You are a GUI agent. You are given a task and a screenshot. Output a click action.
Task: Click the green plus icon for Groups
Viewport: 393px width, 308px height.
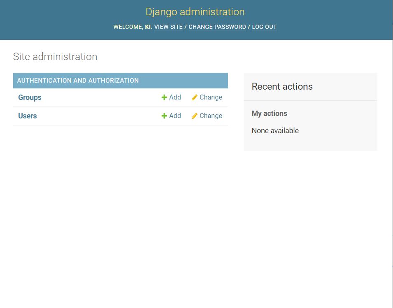[164, 97]
